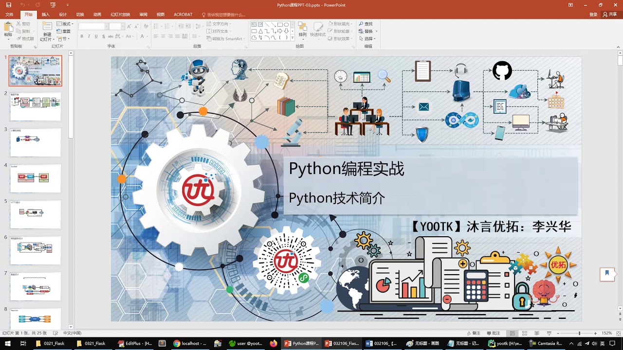Viewport: 623px width, 350px height.
Task: Select slide 4 thumbnail in slide panel
Action: click(36, 178)
